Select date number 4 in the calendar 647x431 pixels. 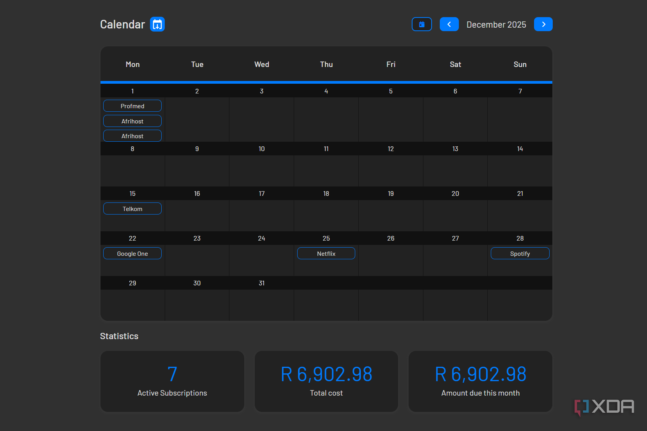pos(326,91)
